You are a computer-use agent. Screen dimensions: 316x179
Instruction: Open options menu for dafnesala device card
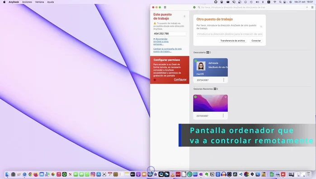click(x=223, y=80)
